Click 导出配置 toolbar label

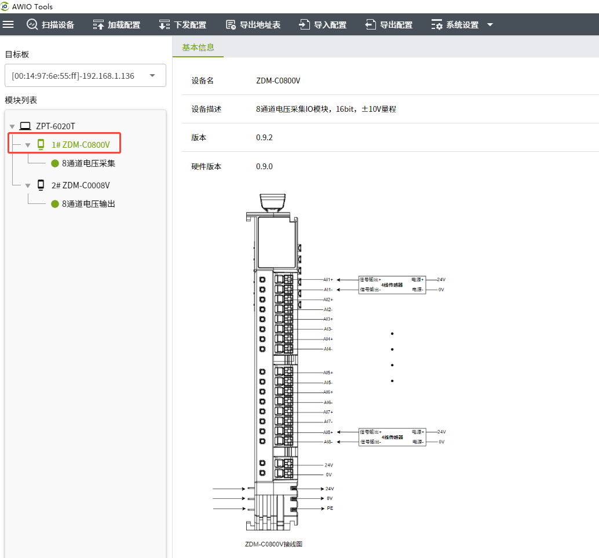396,25
